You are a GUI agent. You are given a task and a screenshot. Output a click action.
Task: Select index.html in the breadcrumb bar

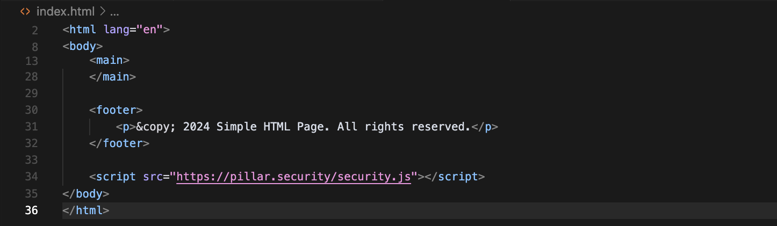(65, 11)
